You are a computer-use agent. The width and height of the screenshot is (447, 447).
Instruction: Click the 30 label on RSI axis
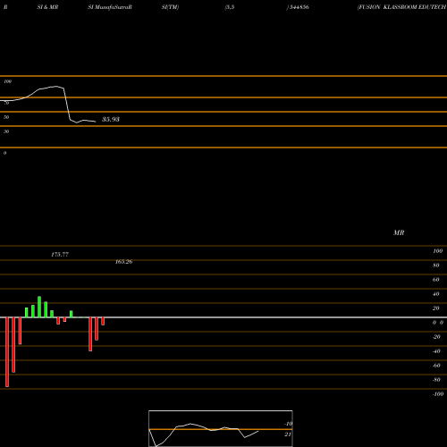point(6,131)
